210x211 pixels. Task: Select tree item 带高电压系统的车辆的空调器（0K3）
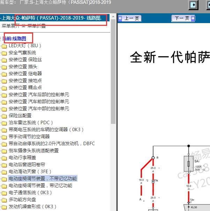pos(46,129)
